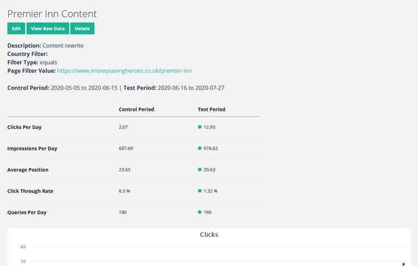Click the 'Test Period' column header

click(212, 109)
